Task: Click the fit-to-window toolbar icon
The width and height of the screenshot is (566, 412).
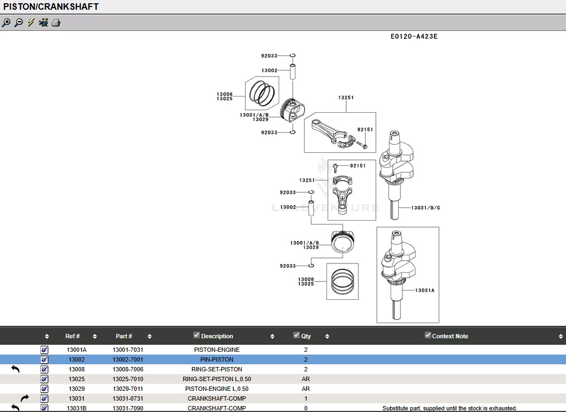Action: (43, 23)
